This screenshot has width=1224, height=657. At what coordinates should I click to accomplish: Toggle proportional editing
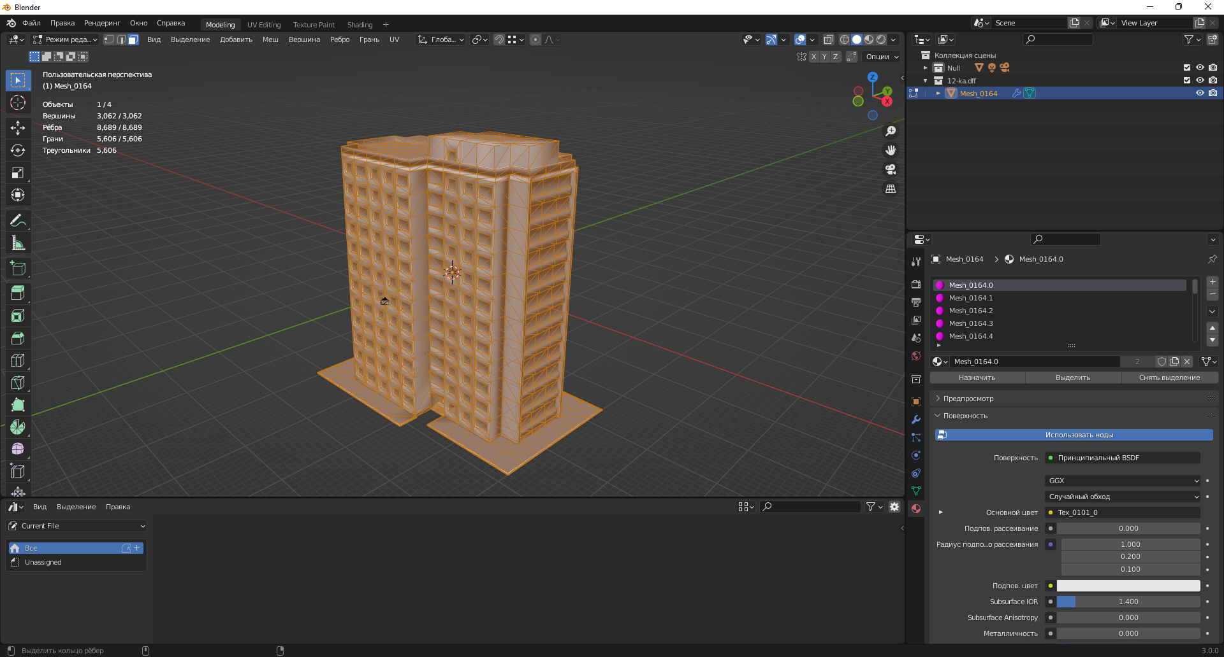pos(535,39)
